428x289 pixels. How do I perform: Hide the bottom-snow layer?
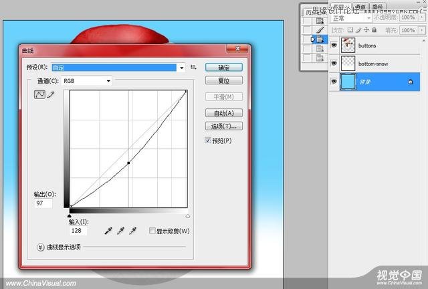[x=334, y=64]
